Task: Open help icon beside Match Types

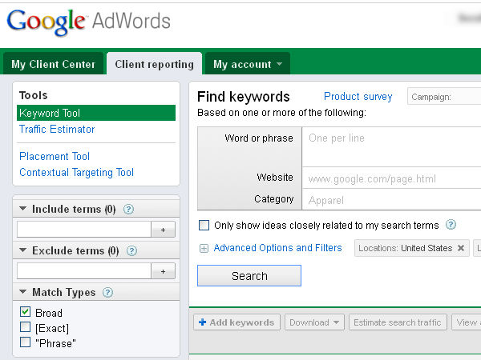Action: coord(107,293)
